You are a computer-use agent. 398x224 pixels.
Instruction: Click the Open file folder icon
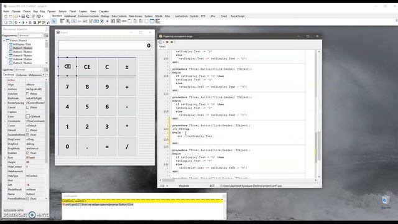[x=16, y=17]
